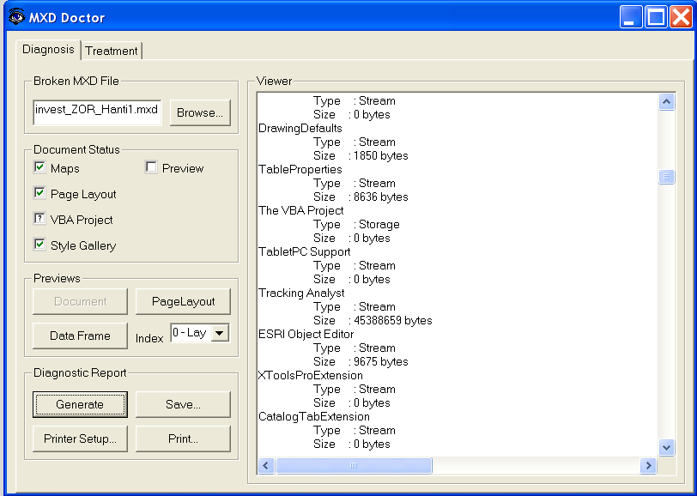Click the CatalogTabExtension entry
Screen dimensions: 697x496
314,417
